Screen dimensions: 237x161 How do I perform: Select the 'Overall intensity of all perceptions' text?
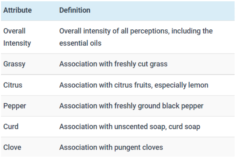pyautogui.click(x=114, y=31)
